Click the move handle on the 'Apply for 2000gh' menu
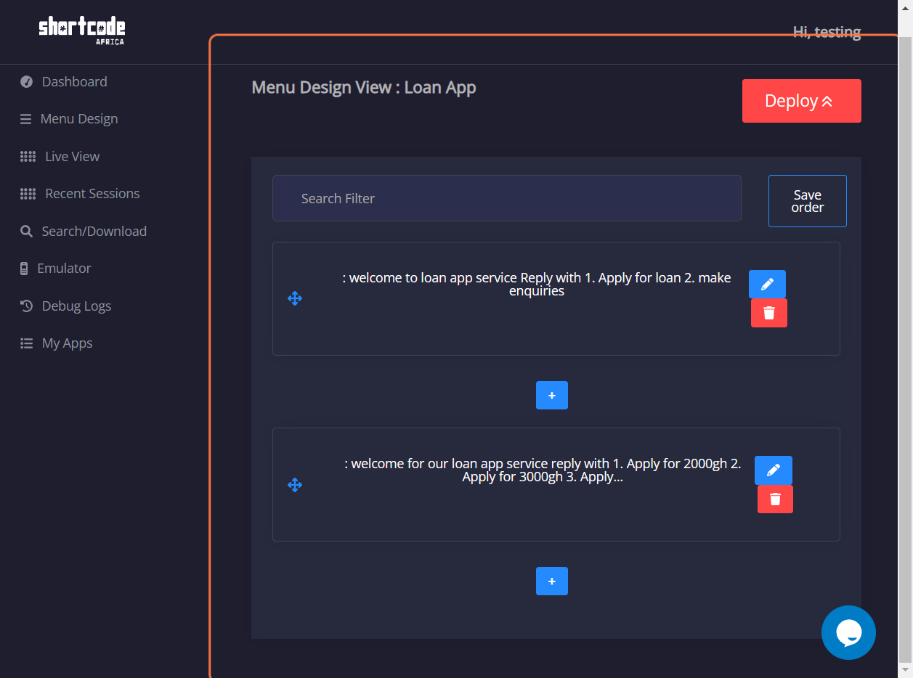The image size is (913, 678). point(295,485)
